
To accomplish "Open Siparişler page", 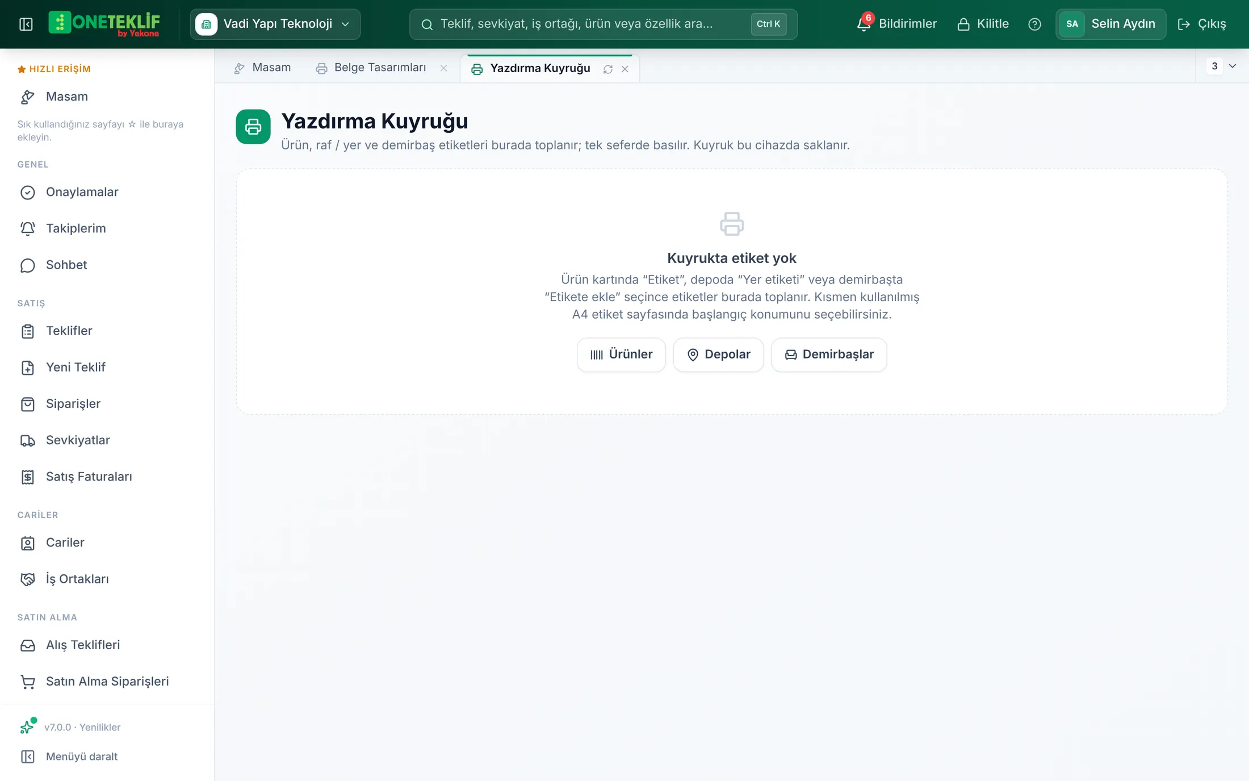I will pyautogui.click(x=107, y=403).
